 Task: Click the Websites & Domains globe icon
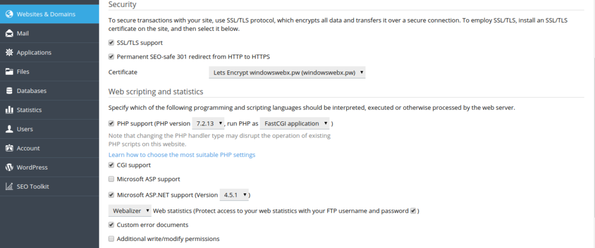pos(9,14)
